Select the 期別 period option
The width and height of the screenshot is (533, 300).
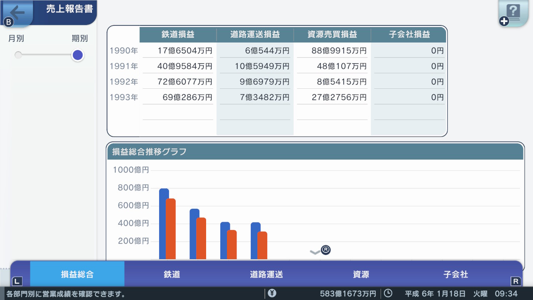coord(80,39)
